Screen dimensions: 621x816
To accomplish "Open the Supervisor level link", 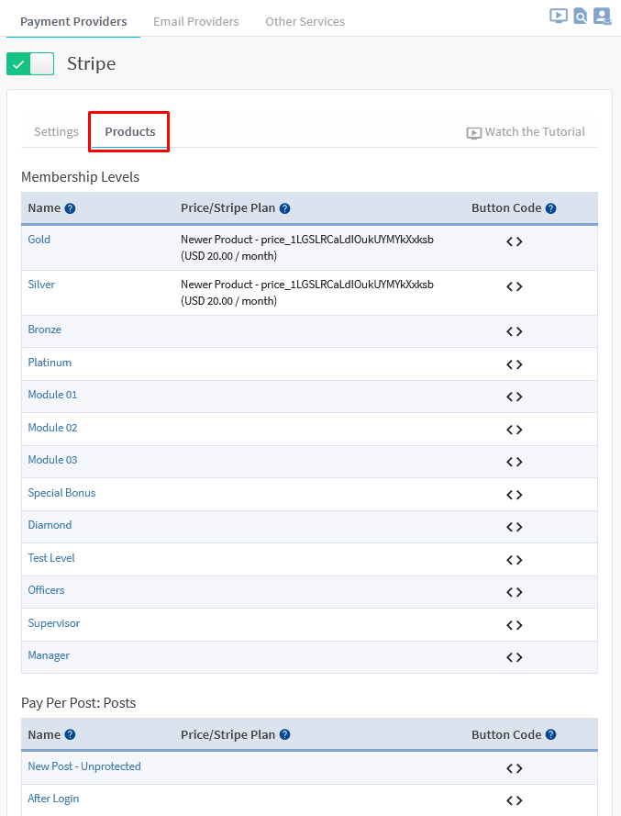I will pyautogui.click(x=53, y=623).
